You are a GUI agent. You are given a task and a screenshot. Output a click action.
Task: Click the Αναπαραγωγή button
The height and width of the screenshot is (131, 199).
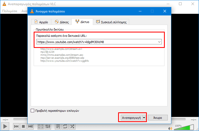tap(131, 118)
